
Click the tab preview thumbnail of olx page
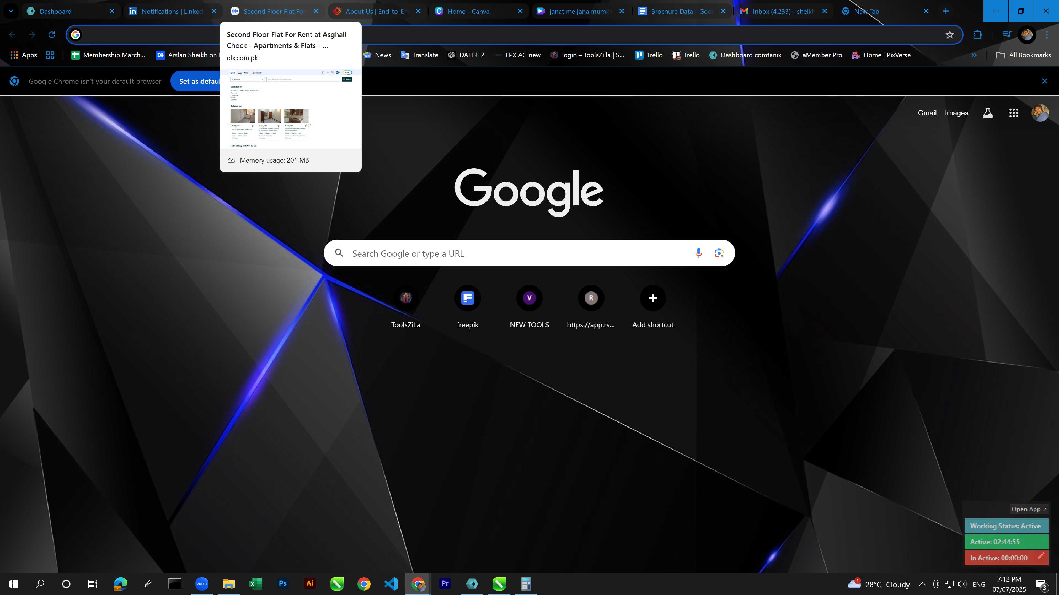click(x=290, y=109)
